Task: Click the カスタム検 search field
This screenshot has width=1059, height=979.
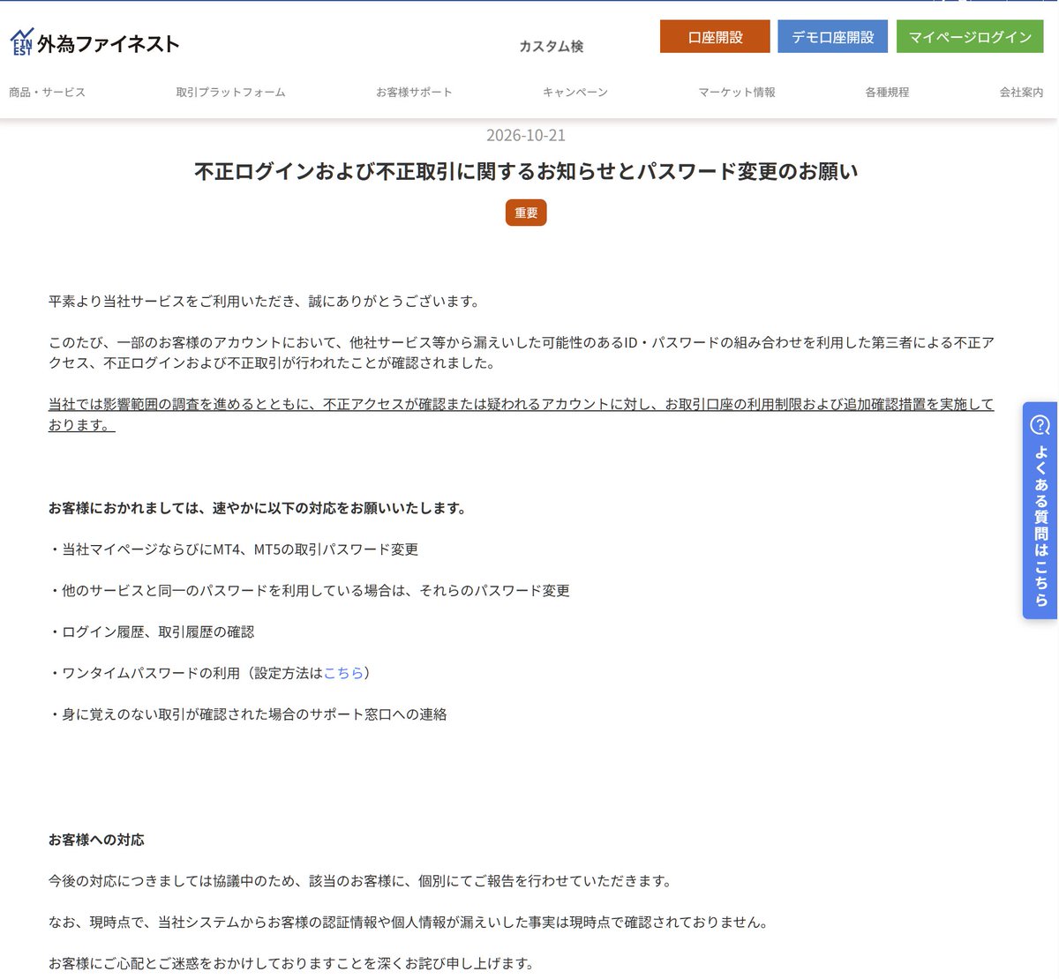Action: coord(552,46)
